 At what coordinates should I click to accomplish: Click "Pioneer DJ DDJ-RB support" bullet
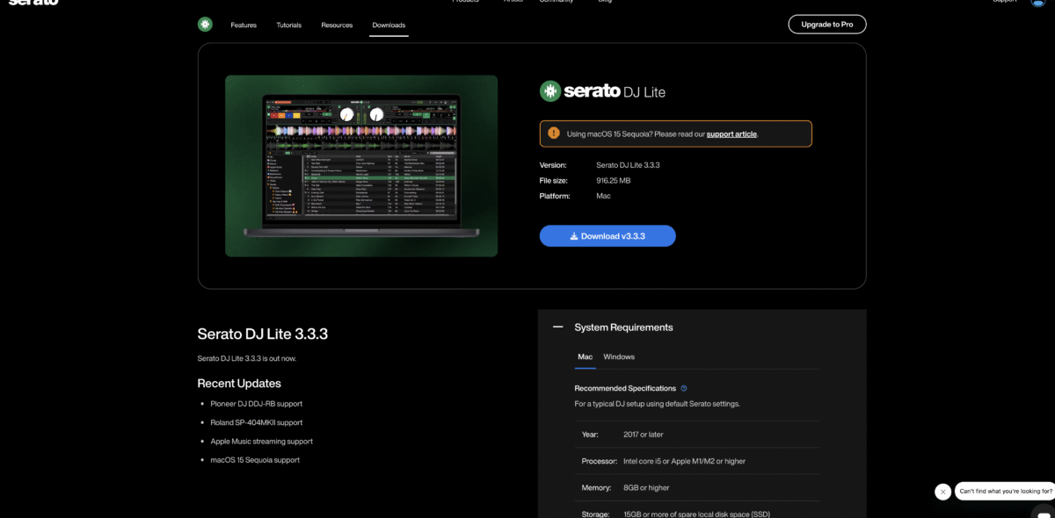click(x=257, y=404)
